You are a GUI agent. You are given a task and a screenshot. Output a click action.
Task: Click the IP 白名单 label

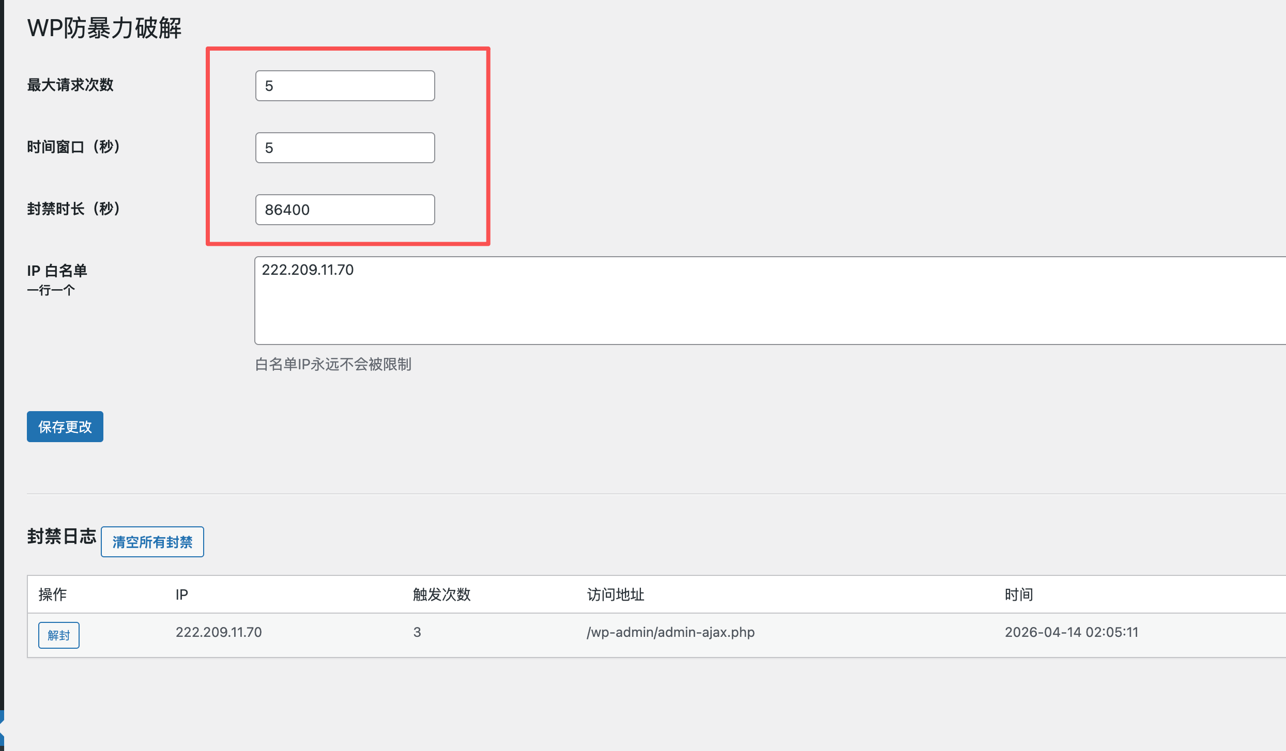coord(57,271)
